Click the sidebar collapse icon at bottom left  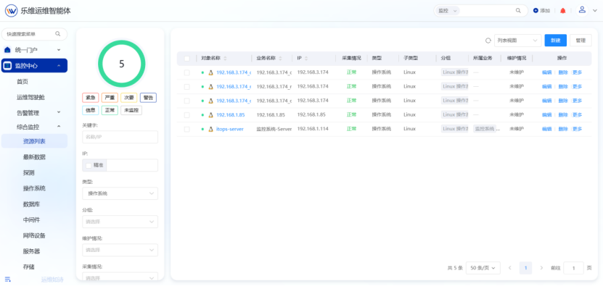click(x=7, y=279)
